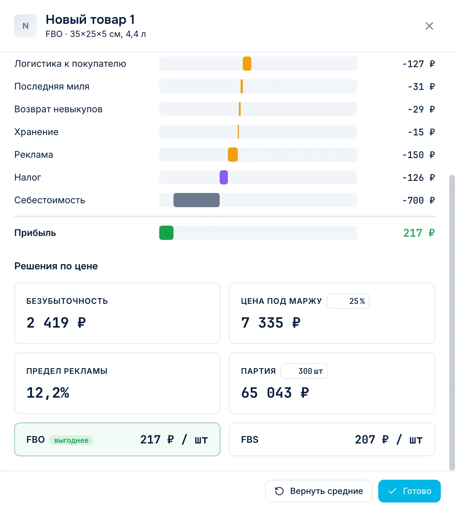Confirm with the Готово button

click(409, 491)
